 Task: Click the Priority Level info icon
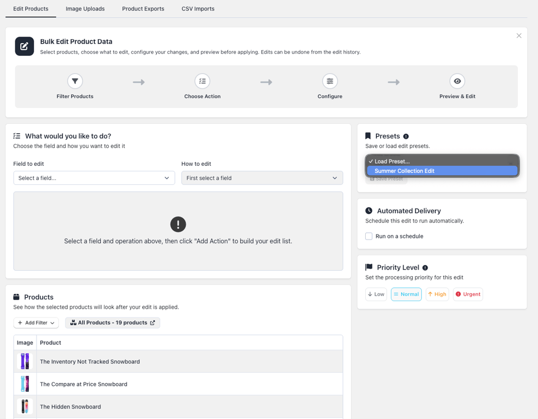[x=425, y=268]
